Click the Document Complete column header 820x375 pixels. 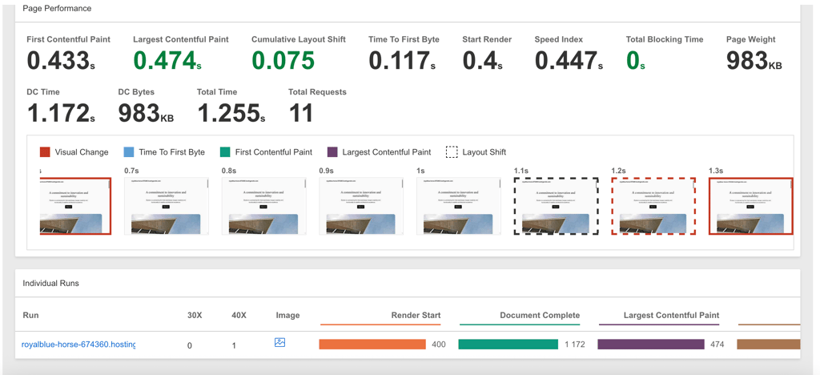point(540,316)
